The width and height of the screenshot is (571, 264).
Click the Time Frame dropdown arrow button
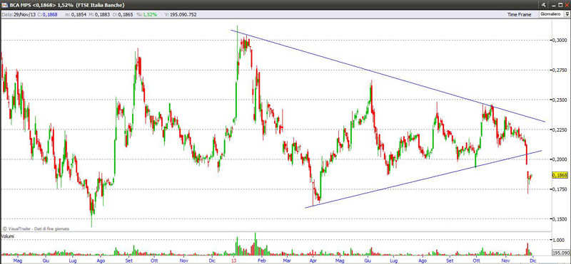click(567, 14)
